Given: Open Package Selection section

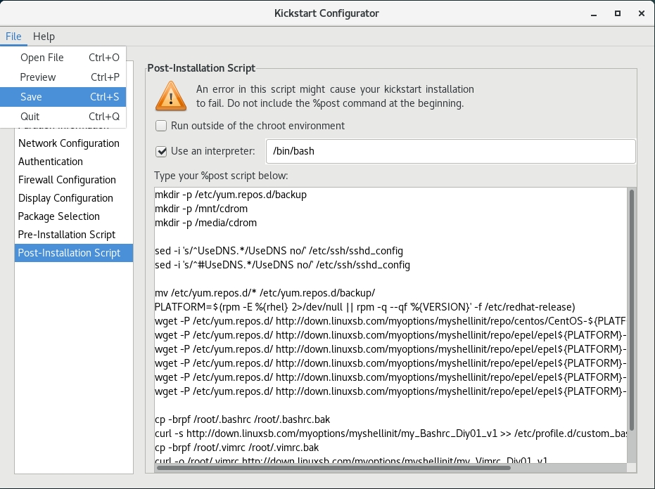Looking at the screenshot, I should pyautogui.click(x=59, y=216).
